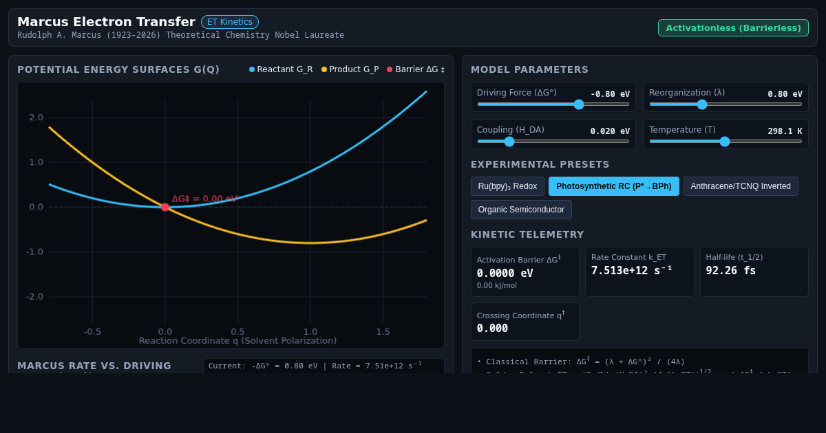
Task: Click the Current -ΔG° = 0.80 eV rate label
Action: point(315,366)
